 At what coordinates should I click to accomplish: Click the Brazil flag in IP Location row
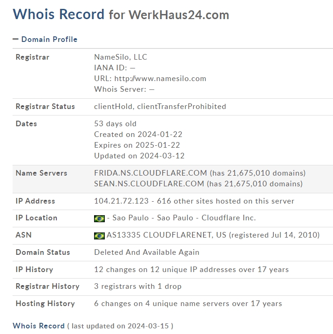tap(99, 218)
